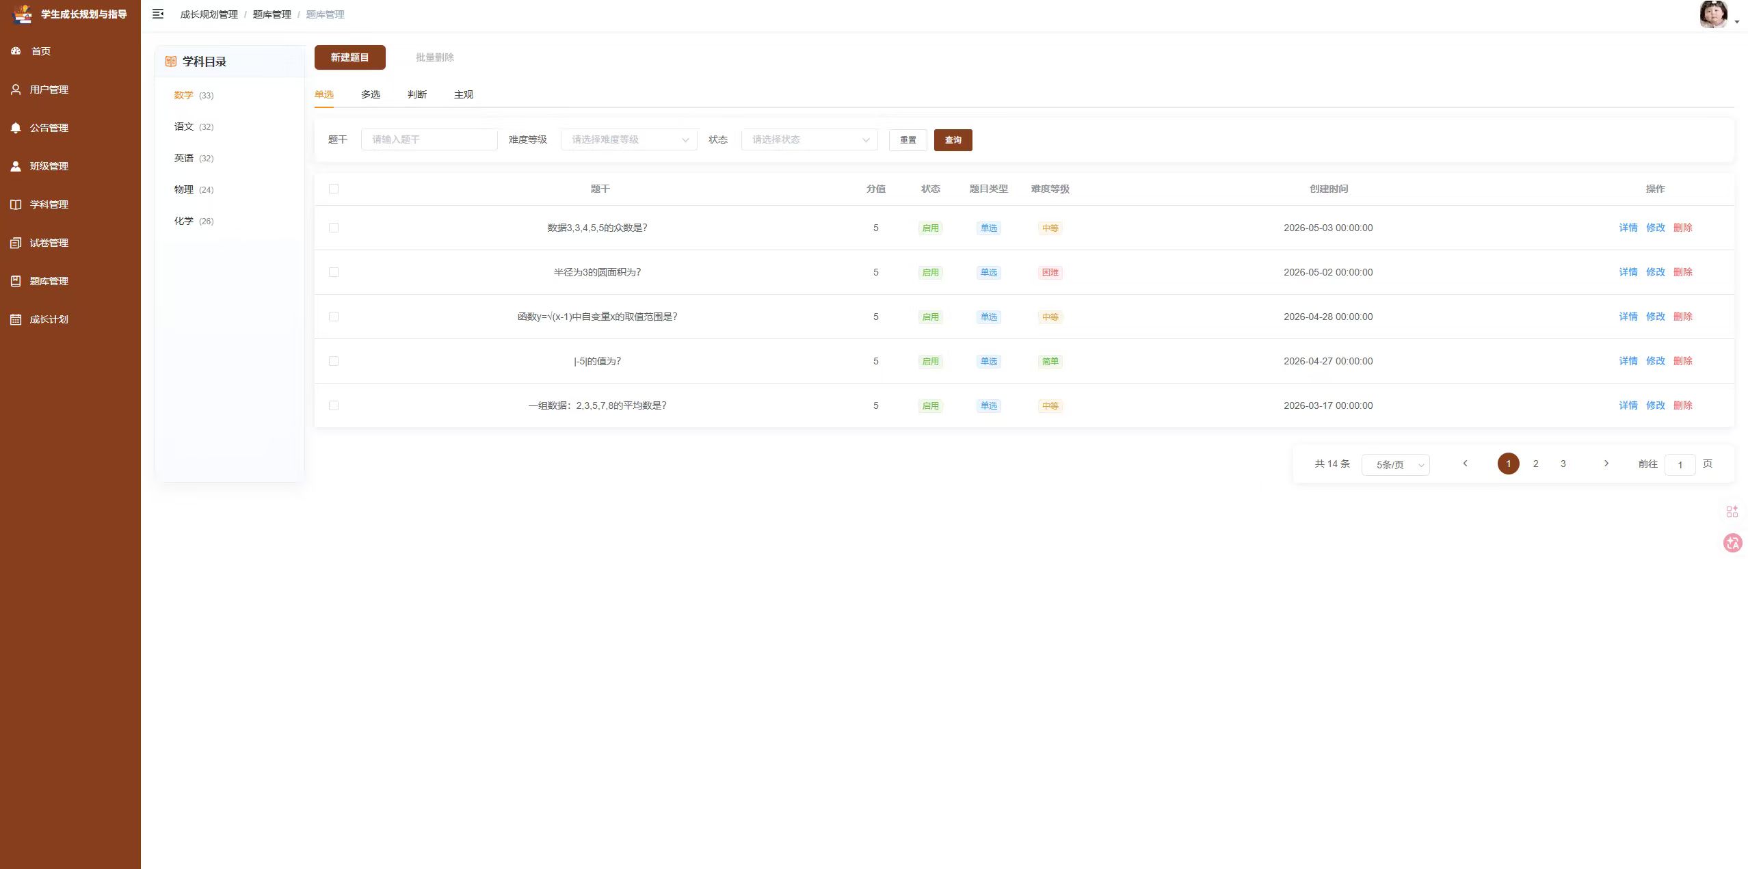Click the 创建时间 column header

pos(1329,189)
